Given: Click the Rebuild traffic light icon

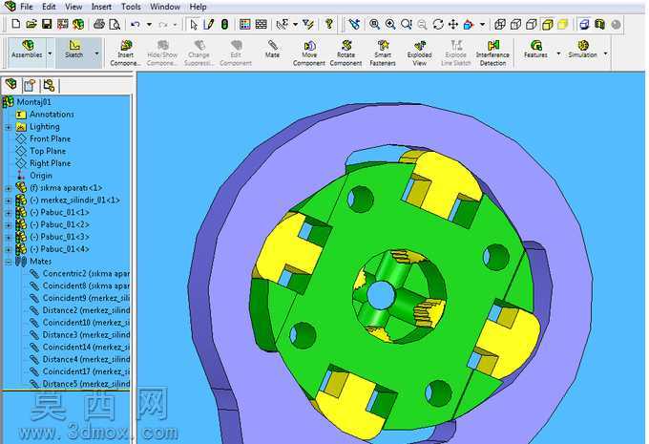Looking at the screenshot, I should click(224, 25).
